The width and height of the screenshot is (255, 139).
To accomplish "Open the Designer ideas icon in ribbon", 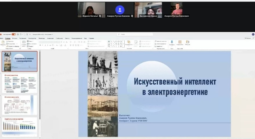I will tap(180, 42).
